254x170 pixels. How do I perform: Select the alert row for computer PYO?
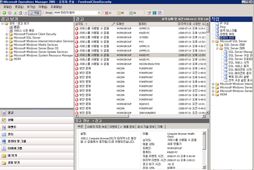click(x=140, y=42)
